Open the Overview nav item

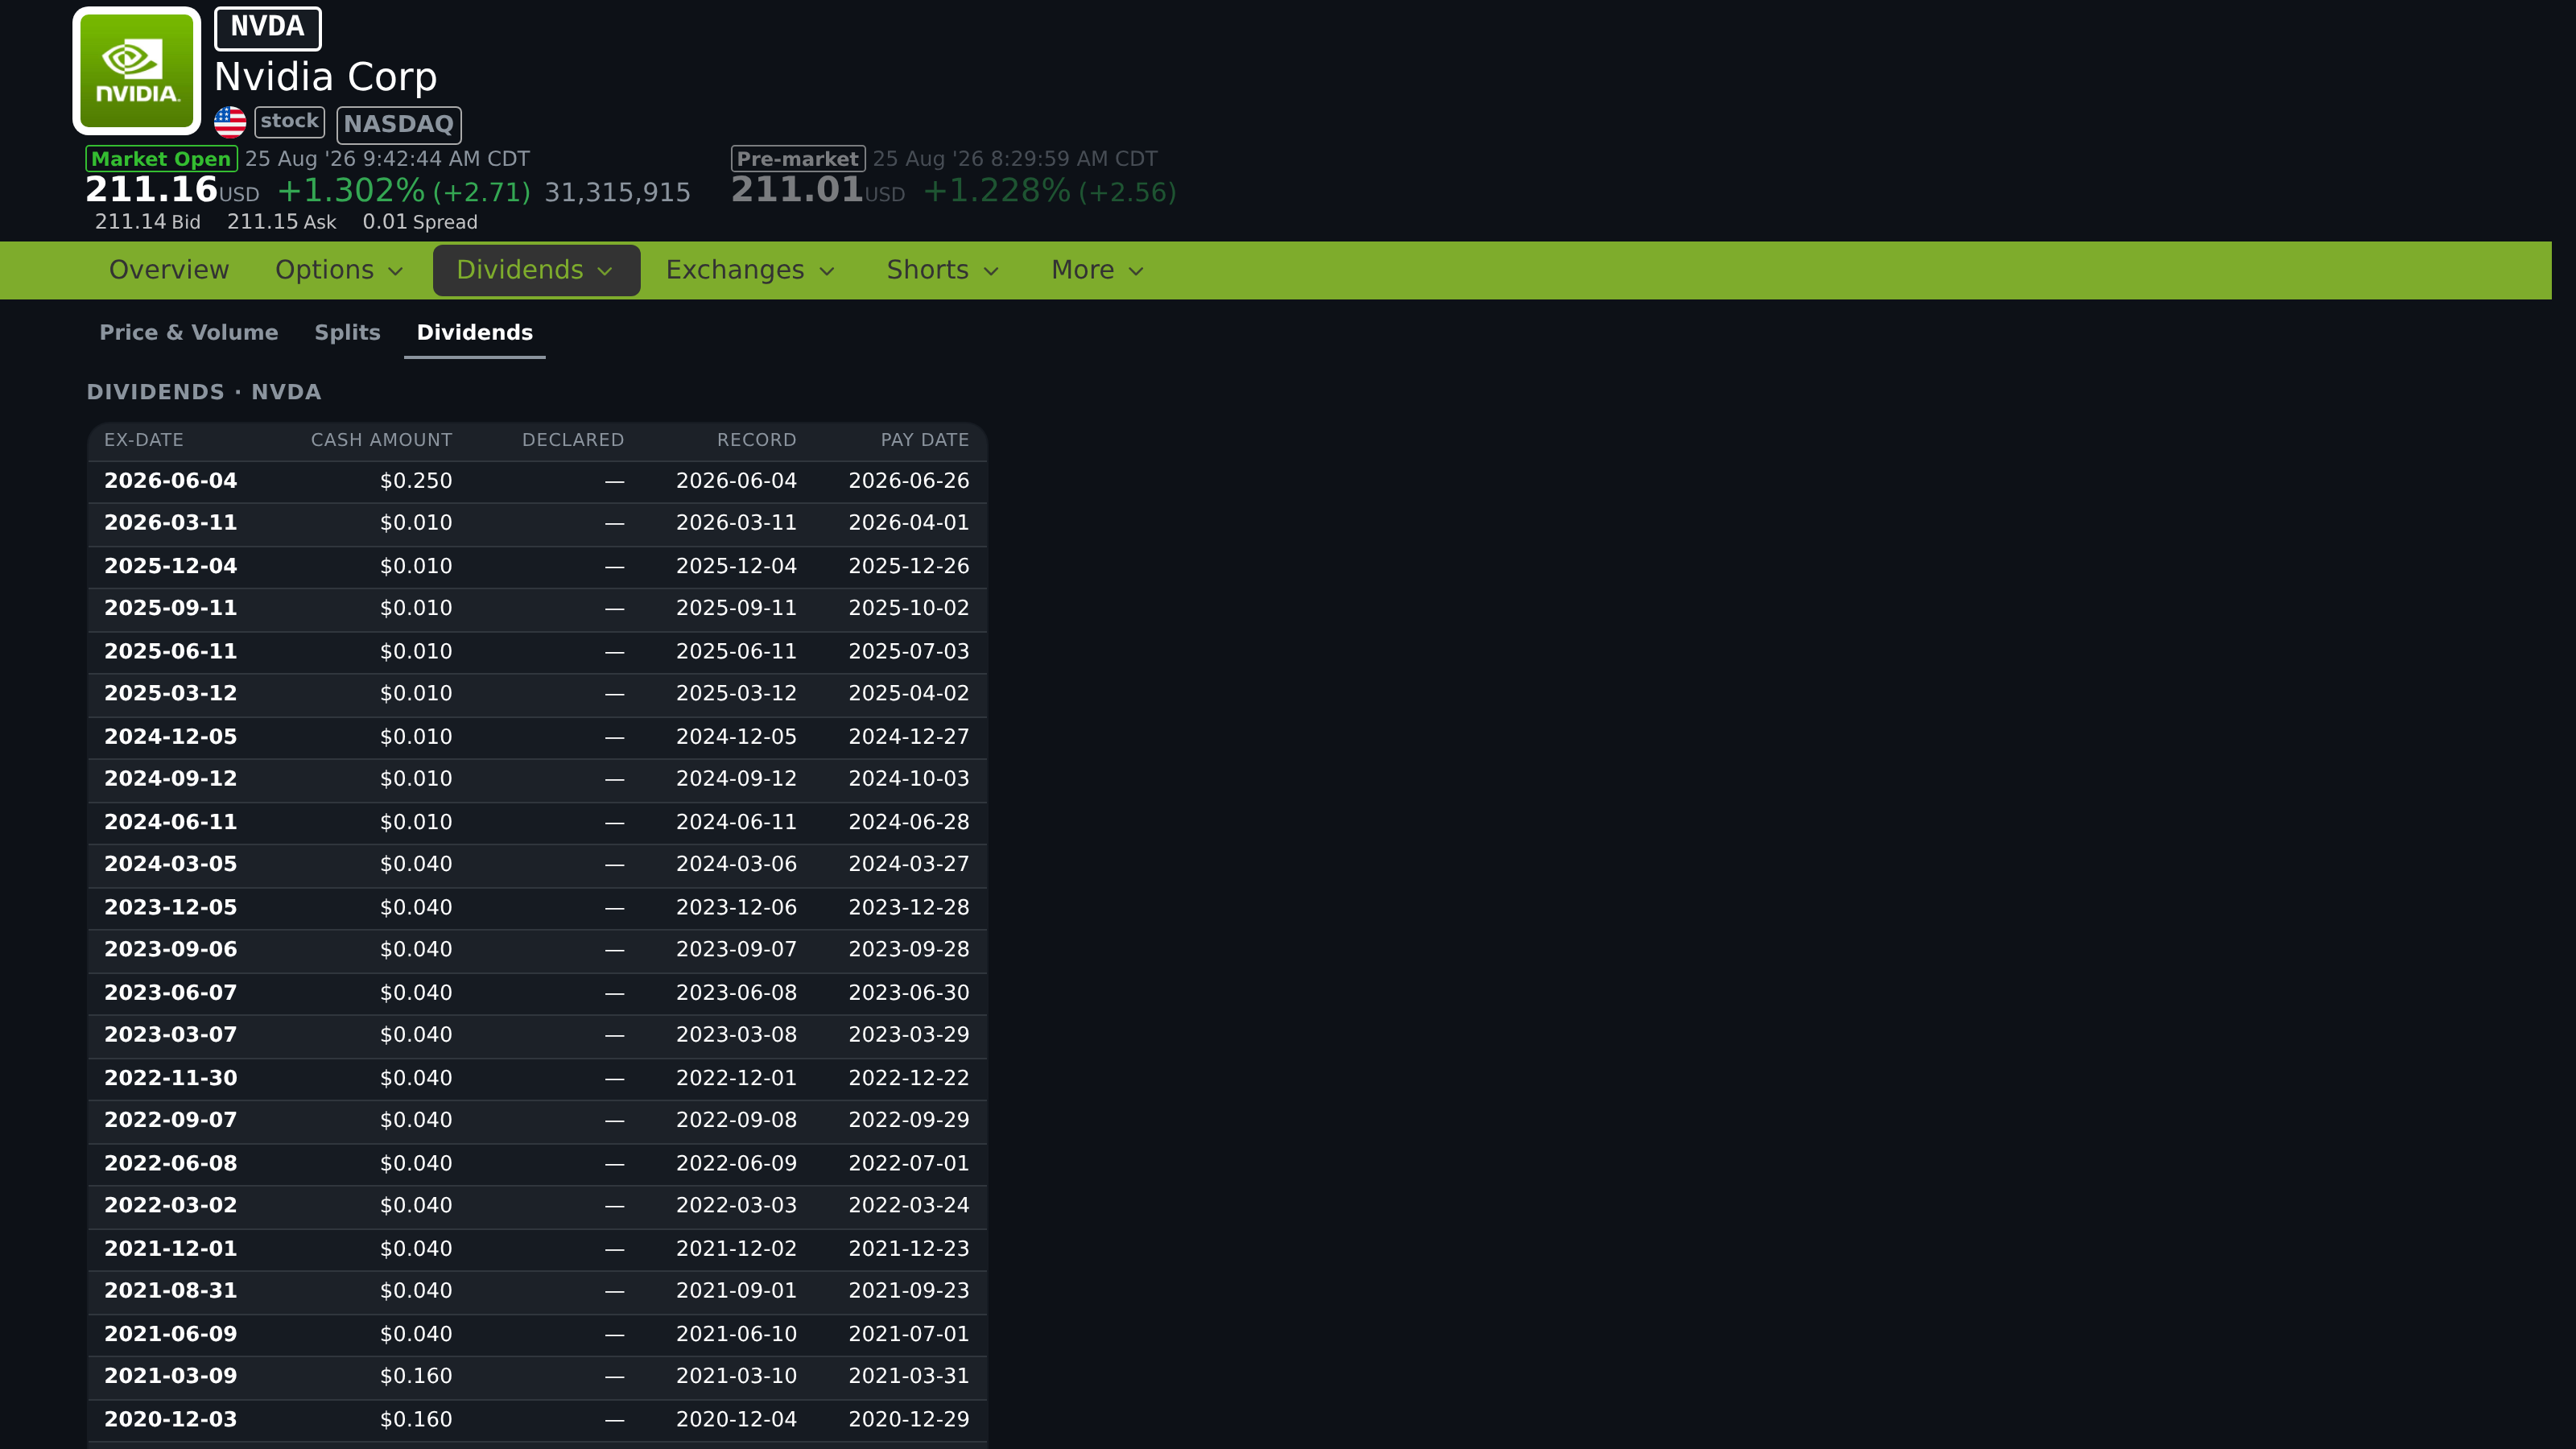click(169, 270)
